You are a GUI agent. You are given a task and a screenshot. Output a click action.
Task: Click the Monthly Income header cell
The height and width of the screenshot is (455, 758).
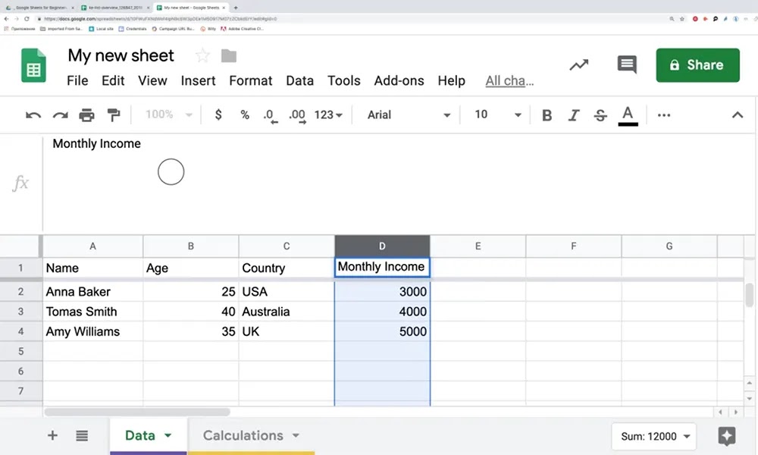click(382, 267)
